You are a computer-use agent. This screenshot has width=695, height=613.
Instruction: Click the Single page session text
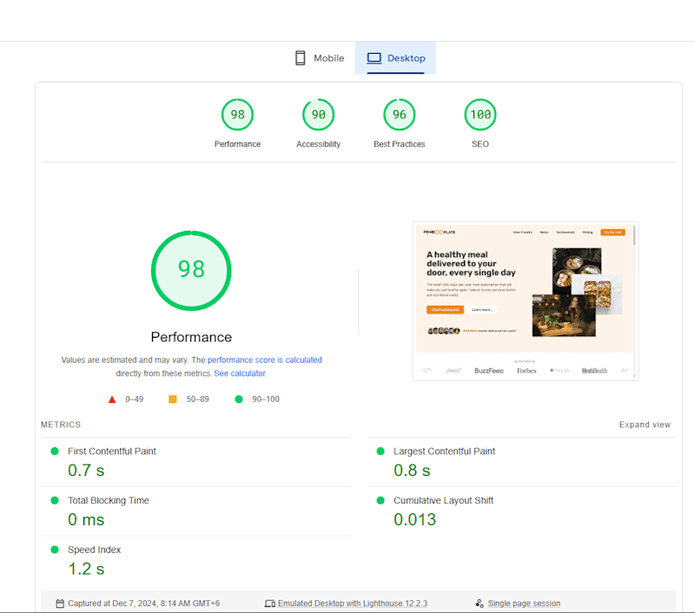click(x=524, y=603)
